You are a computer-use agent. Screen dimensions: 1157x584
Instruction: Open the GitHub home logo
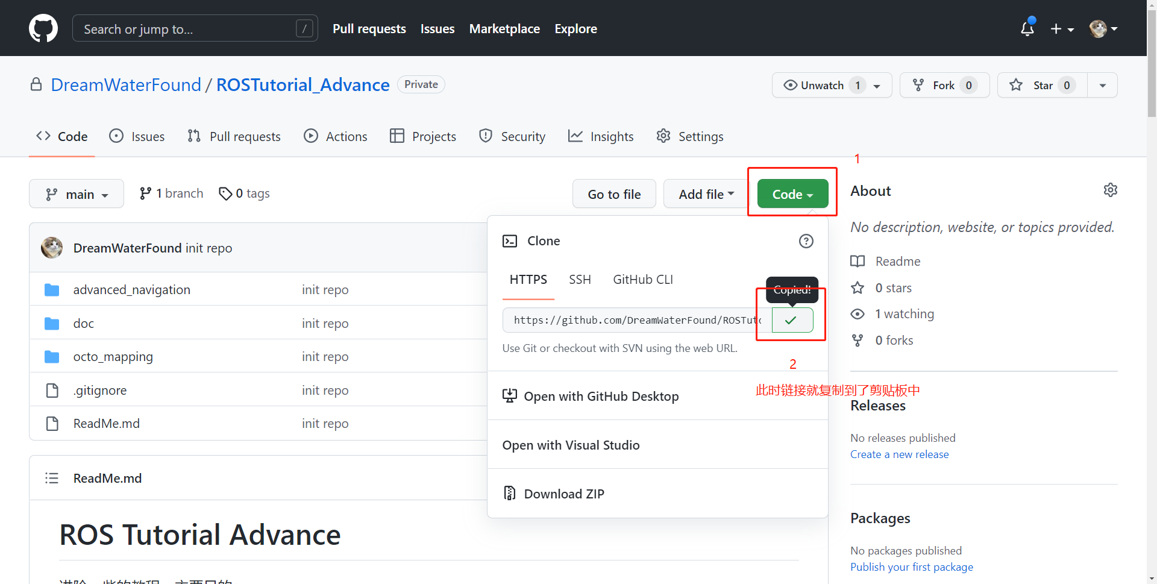coord(43,28)
